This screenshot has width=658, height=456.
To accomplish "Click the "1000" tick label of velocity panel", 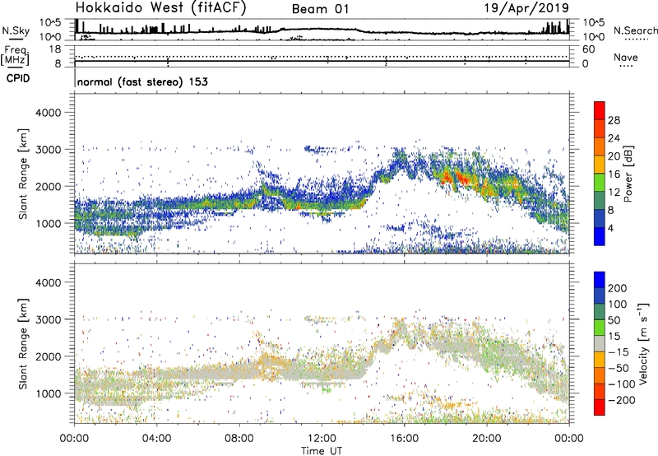I will (x=48, y=393).
